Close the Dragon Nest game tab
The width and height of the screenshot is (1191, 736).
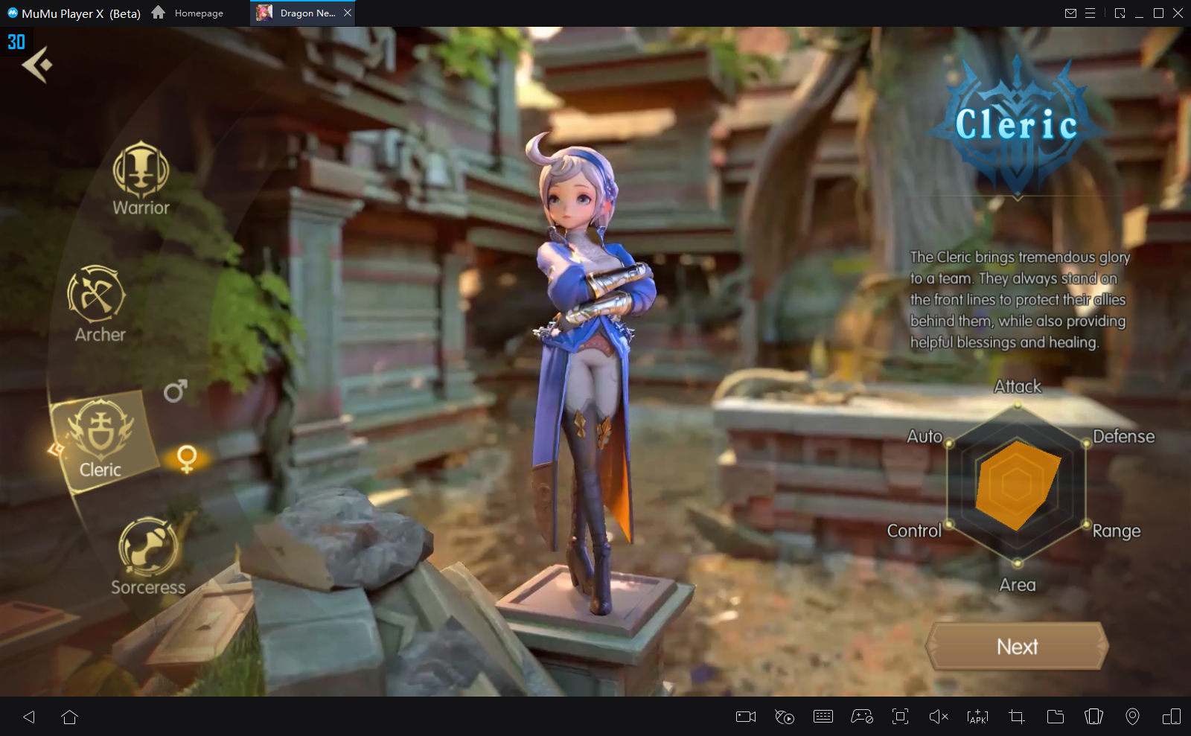348,13
